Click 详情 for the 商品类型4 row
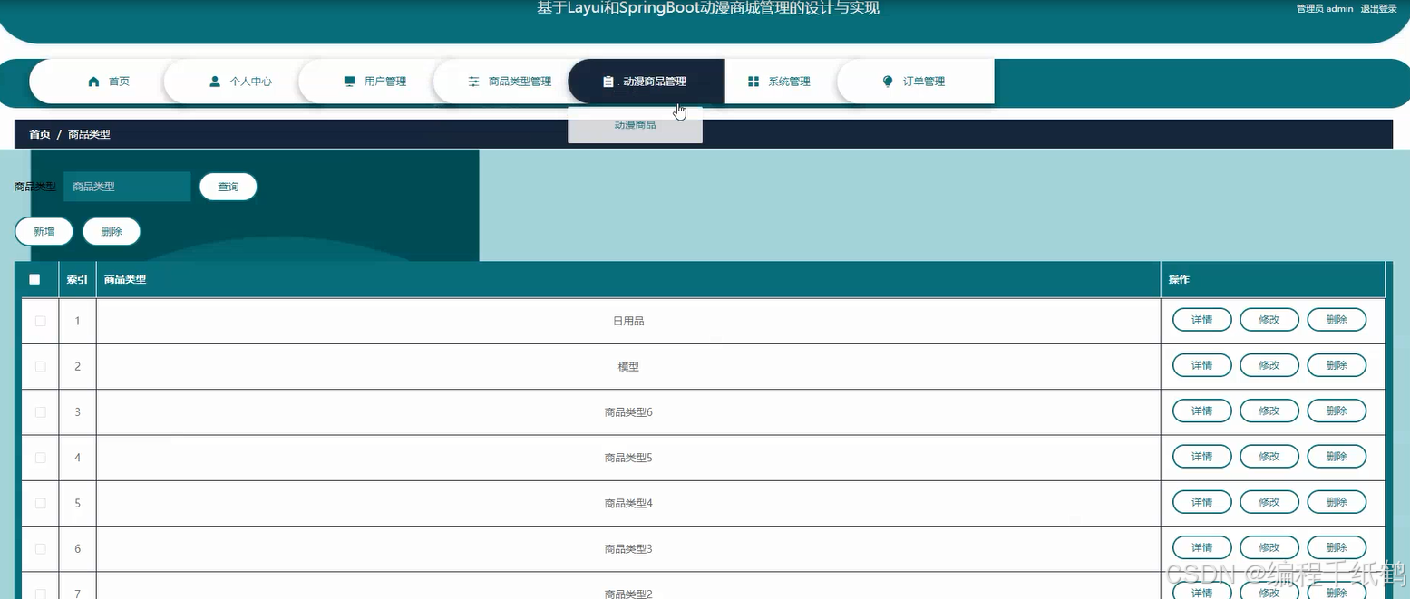The image size is (1410, 599). [1202, 502]
